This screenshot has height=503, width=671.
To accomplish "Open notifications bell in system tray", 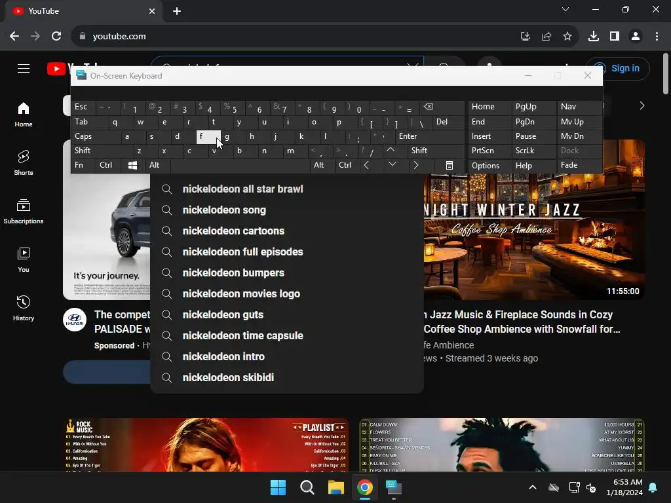I will coord(653,487).
